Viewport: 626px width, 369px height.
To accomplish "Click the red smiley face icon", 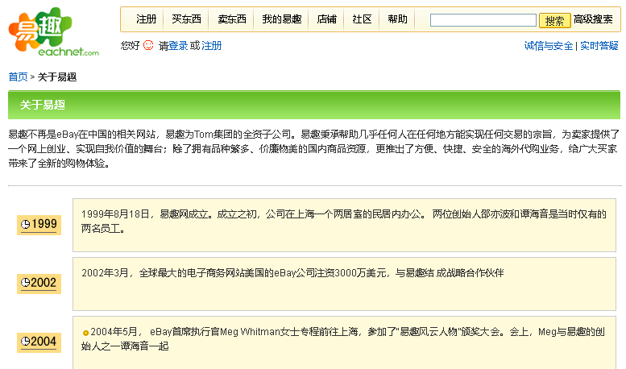I will pyautogui.click(x=148, y=45).
